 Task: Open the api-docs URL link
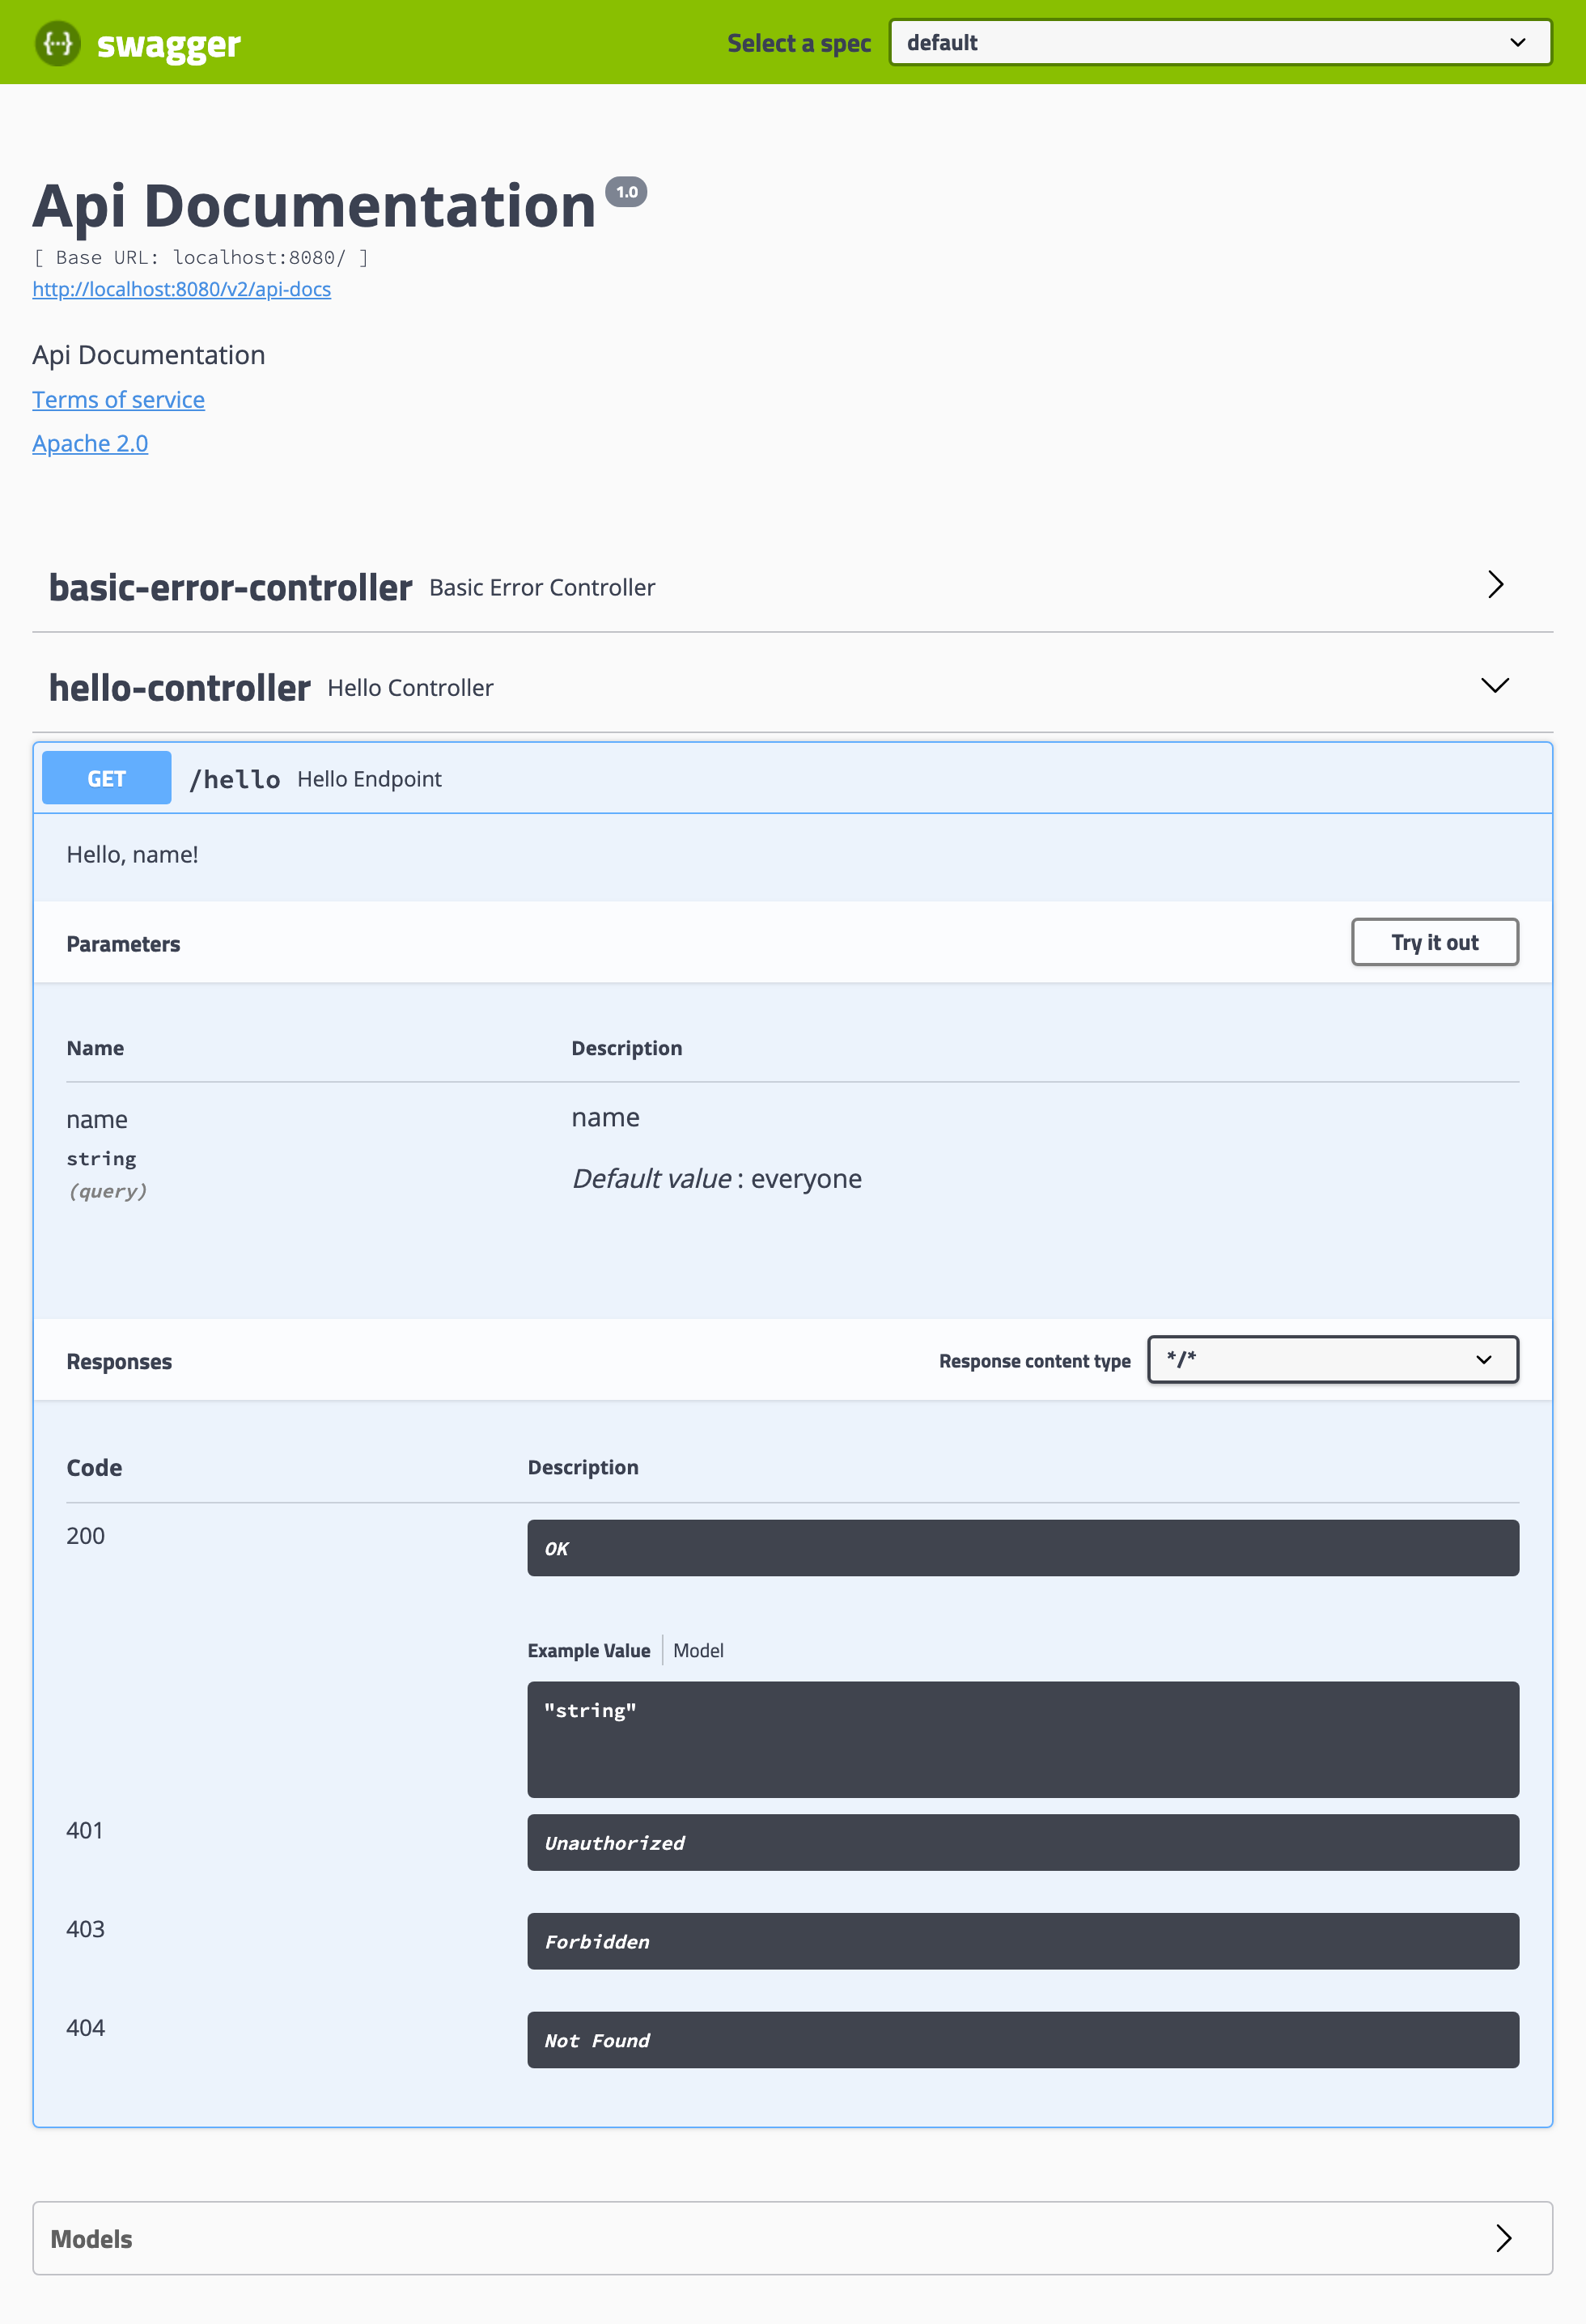181,289
